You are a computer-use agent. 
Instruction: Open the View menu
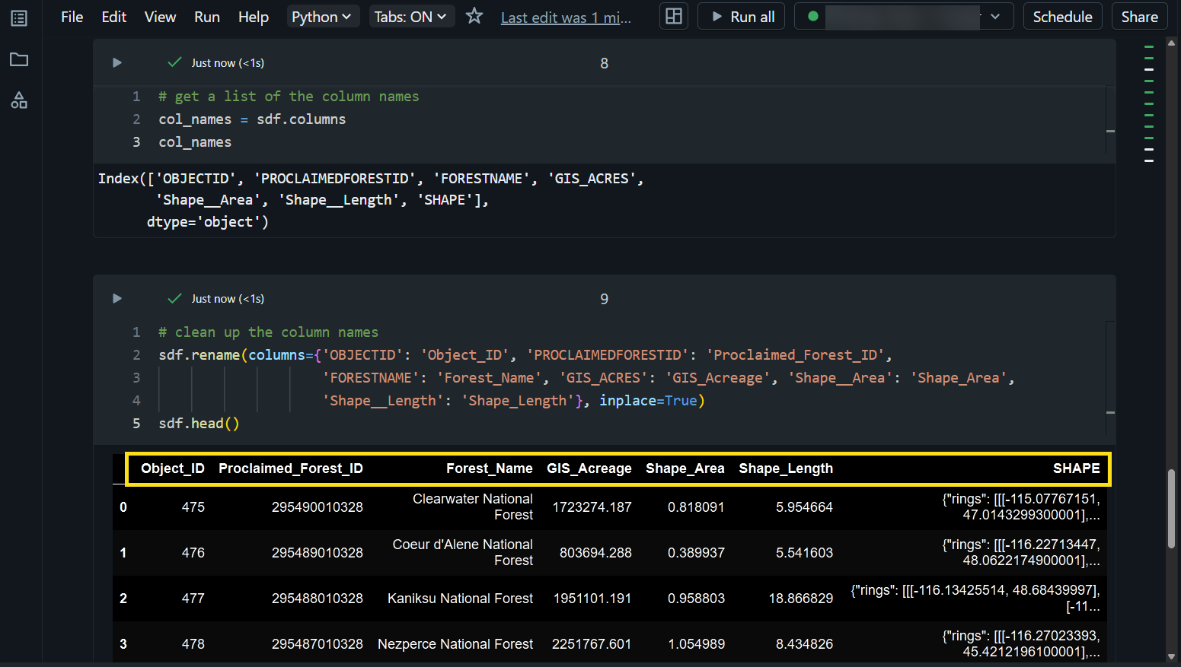[x=160, y=17]
